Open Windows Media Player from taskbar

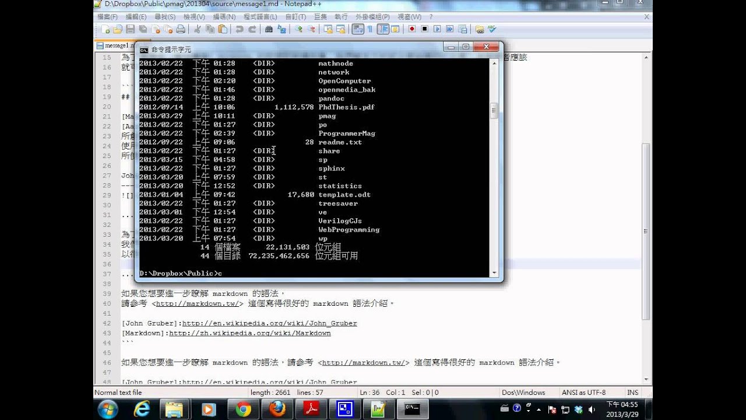click(x=208, y=409)
